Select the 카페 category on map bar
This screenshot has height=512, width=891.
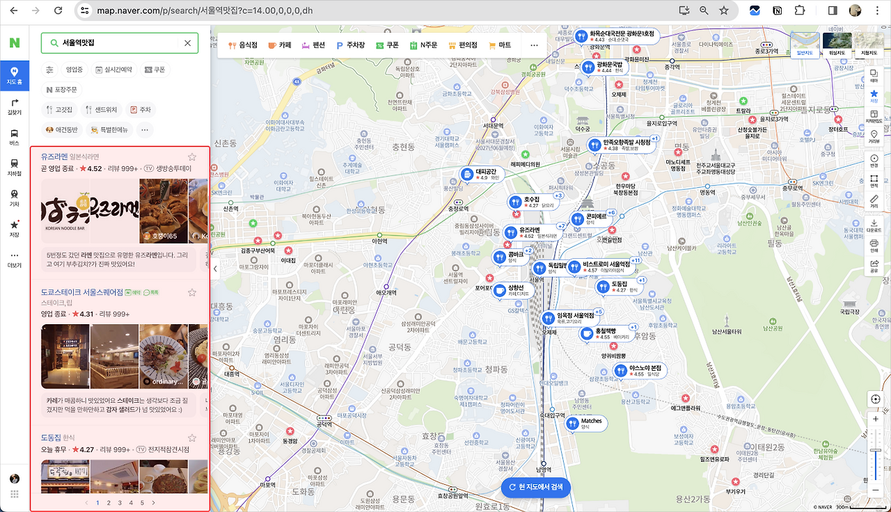pyautogui.click(x=280, y=45)
